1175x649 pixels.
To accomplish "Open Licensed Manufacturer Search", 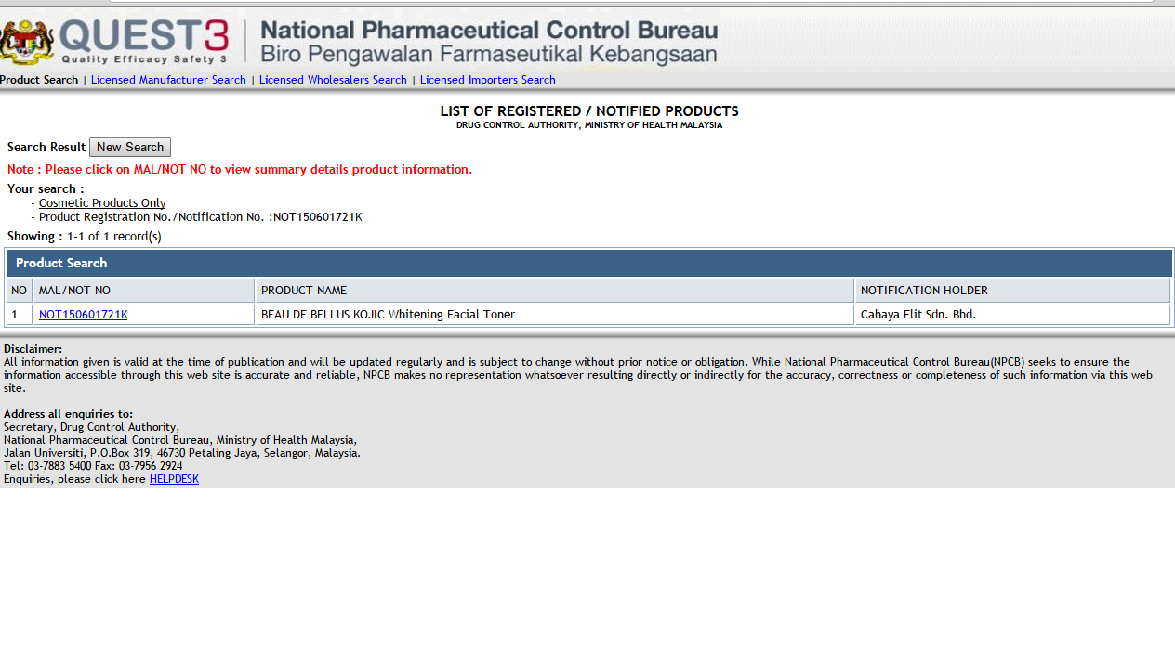I will click(168, 80).
